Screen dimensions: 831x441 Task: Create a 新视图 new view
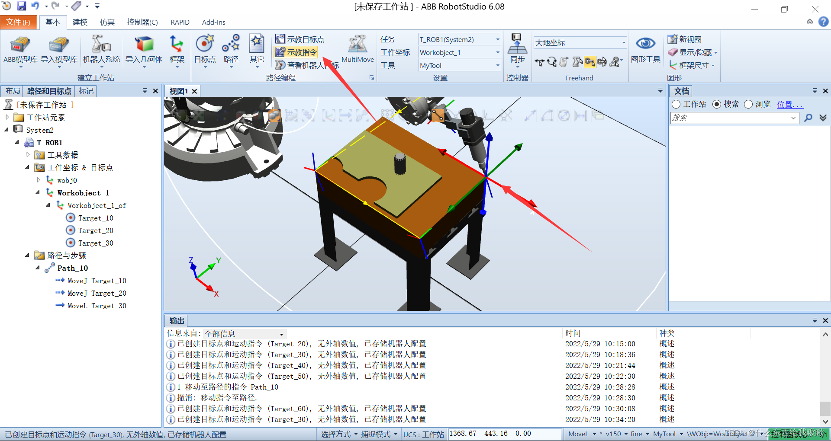pos(685,39)
